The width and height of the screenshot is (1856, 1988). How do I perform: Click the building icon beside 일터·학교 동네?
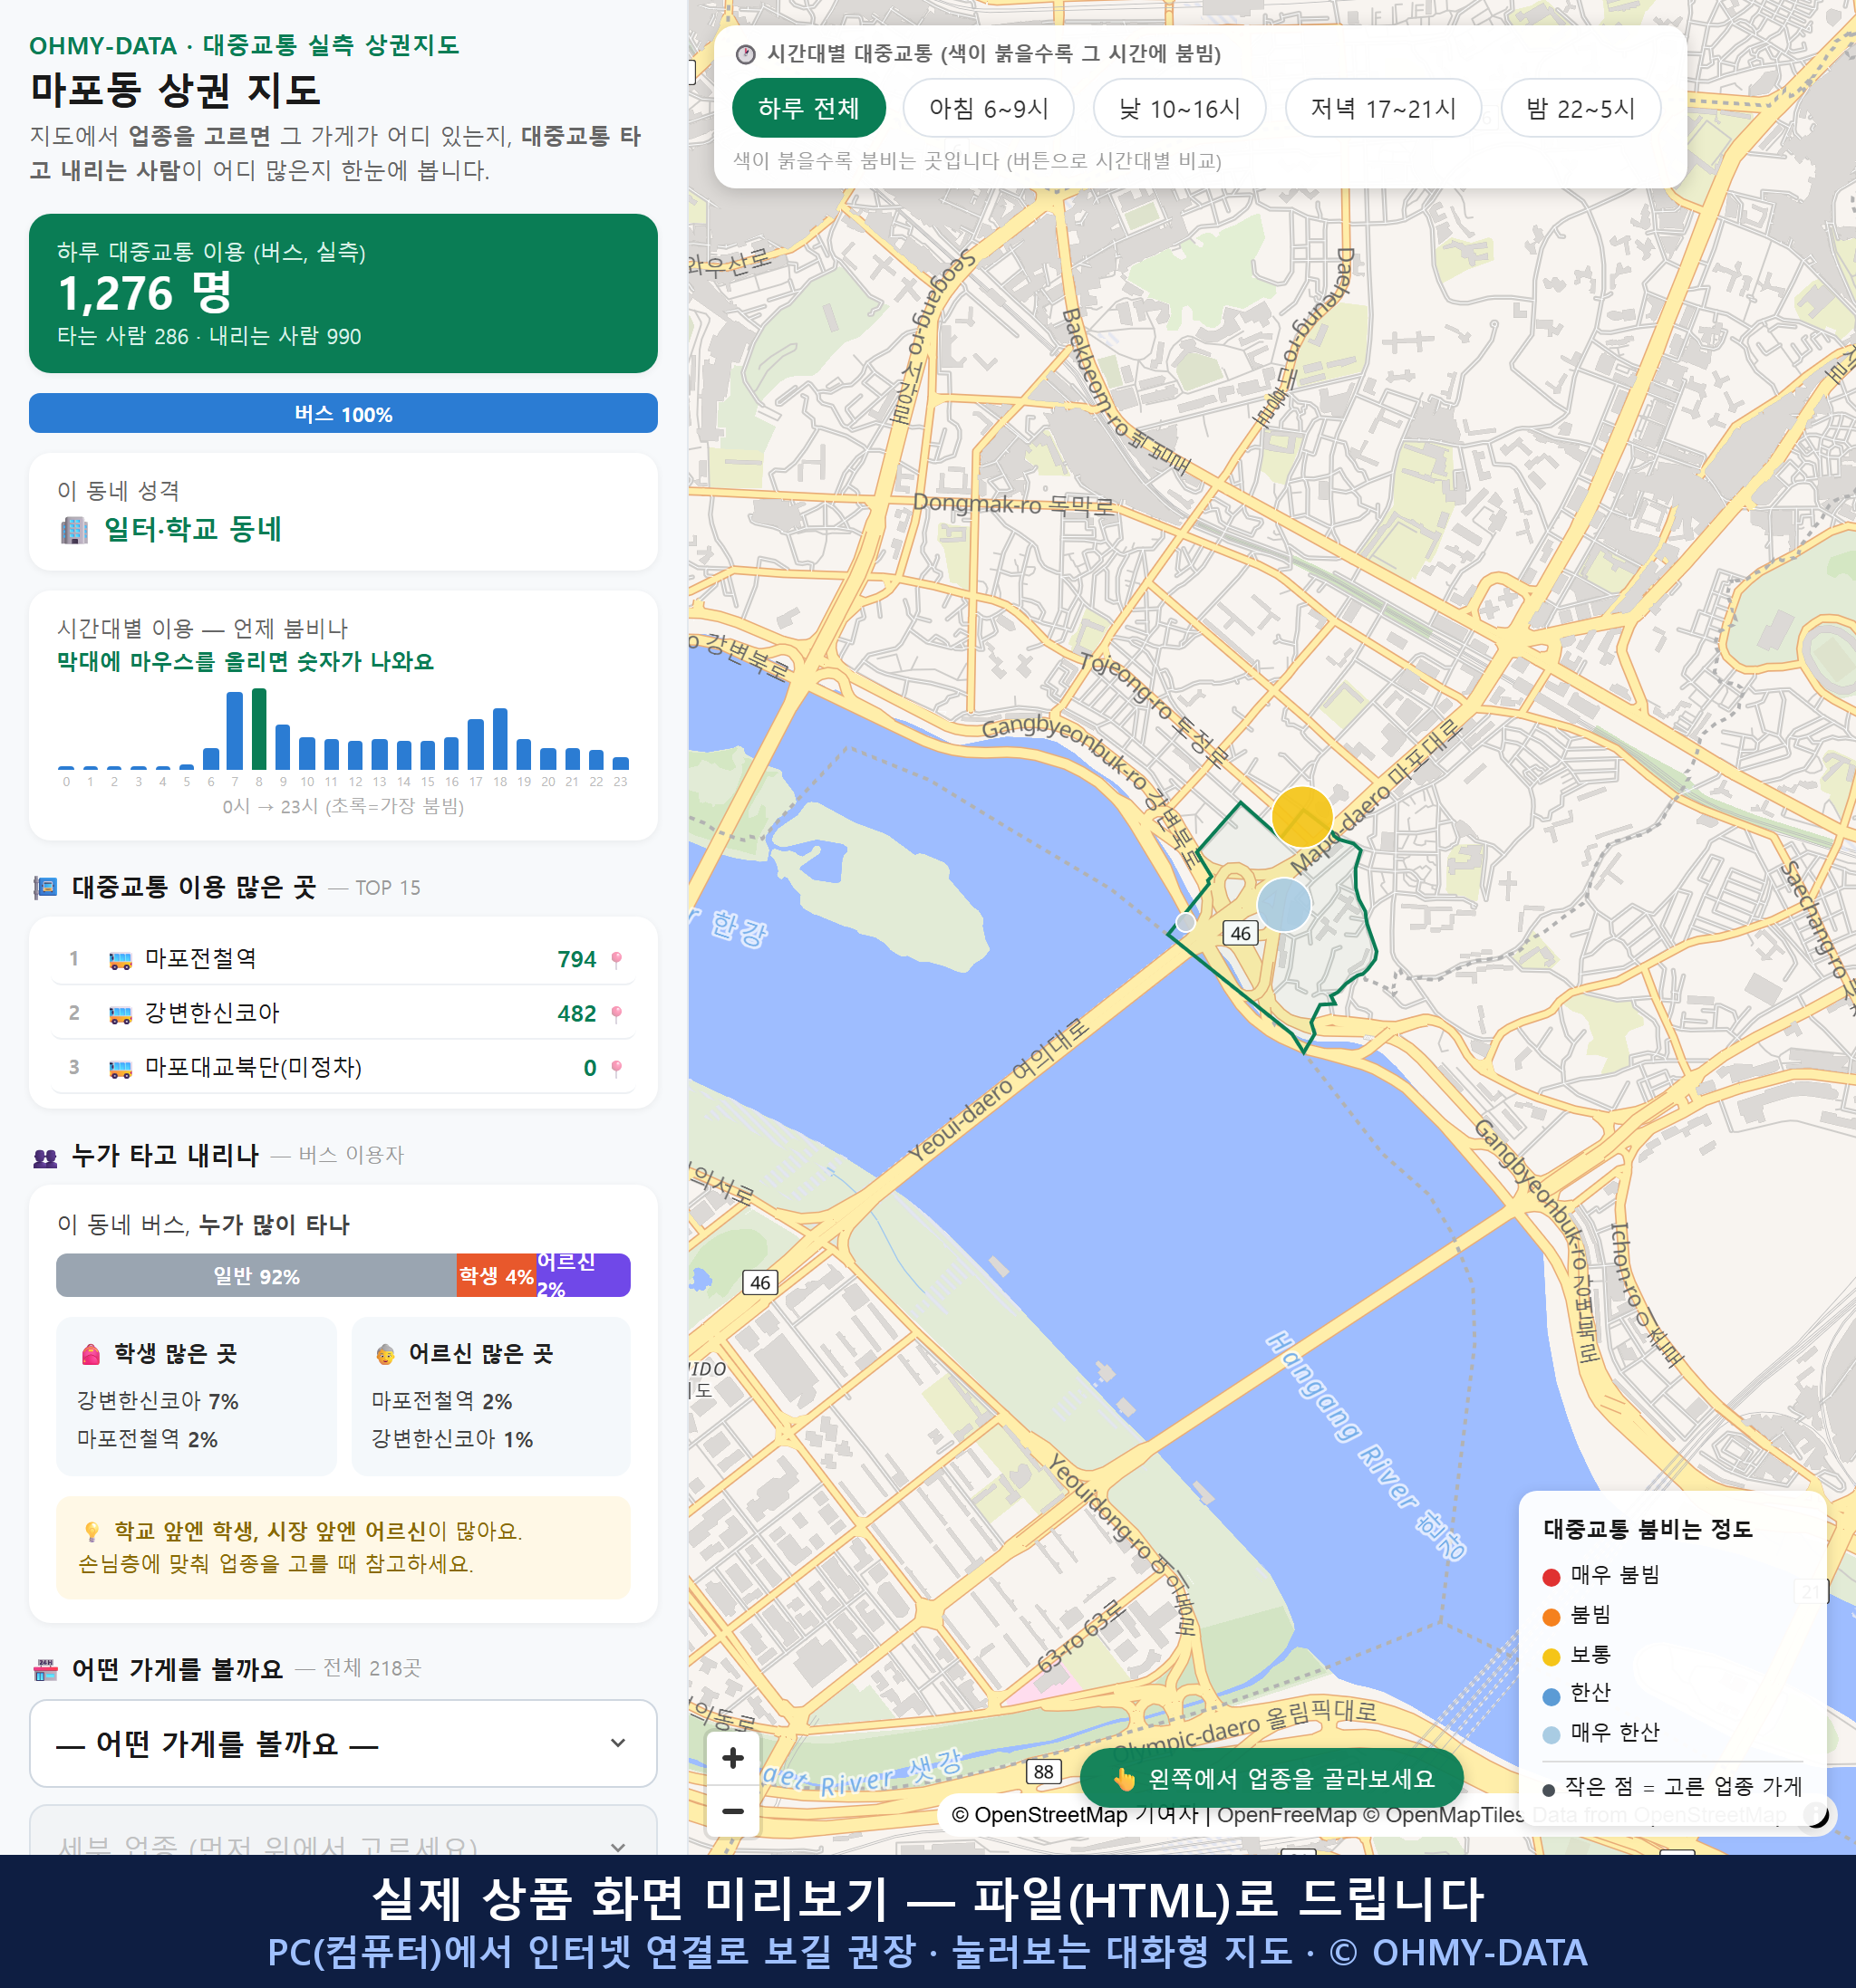tap(74, 529)
